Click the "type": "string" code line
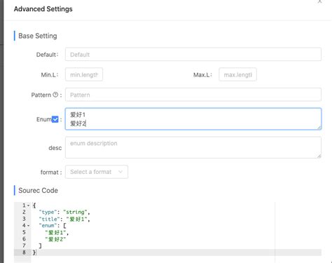This screenshot has height=263, width=332. pyautogui.click(x=64, y=212)
